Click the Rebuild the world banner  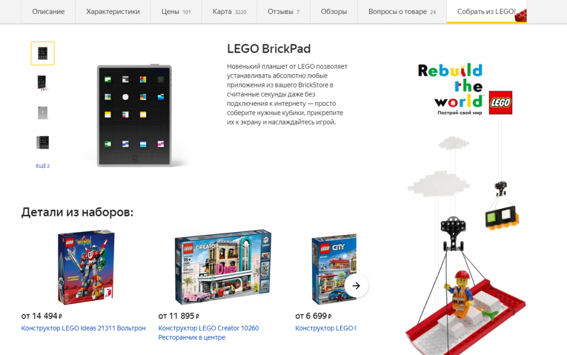click(x=465, y=89)
